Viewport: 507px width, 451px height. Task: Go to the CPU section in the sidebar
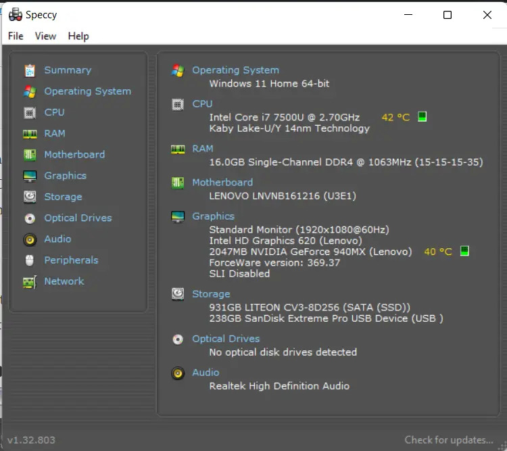(x=54, y=112)
